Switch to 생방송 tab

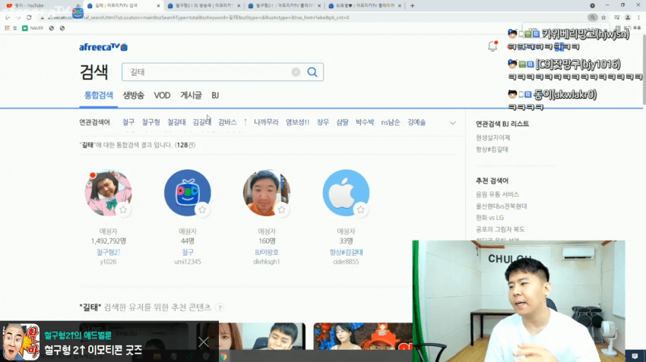coord(134,95)
